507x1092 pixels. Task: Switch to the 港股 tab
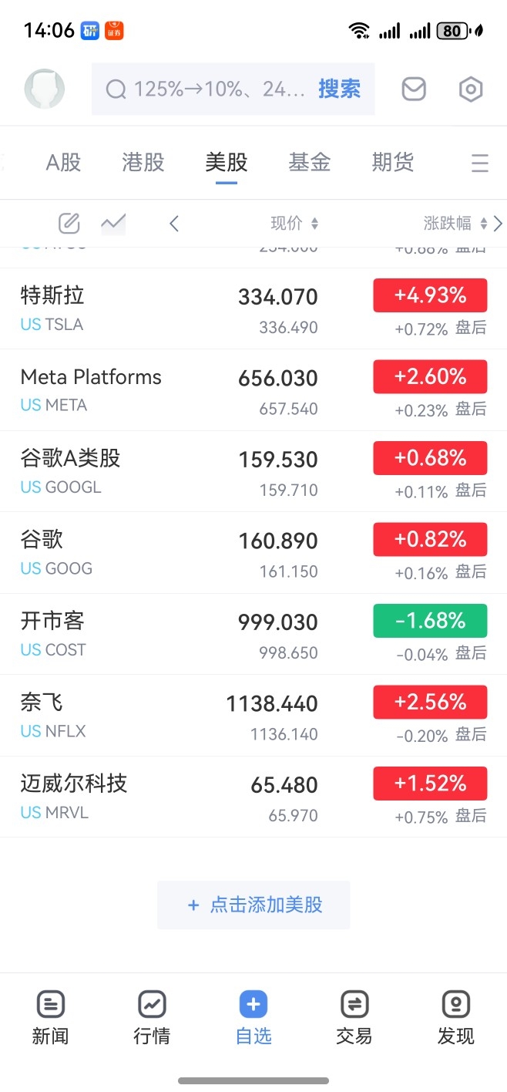(143, 162)
